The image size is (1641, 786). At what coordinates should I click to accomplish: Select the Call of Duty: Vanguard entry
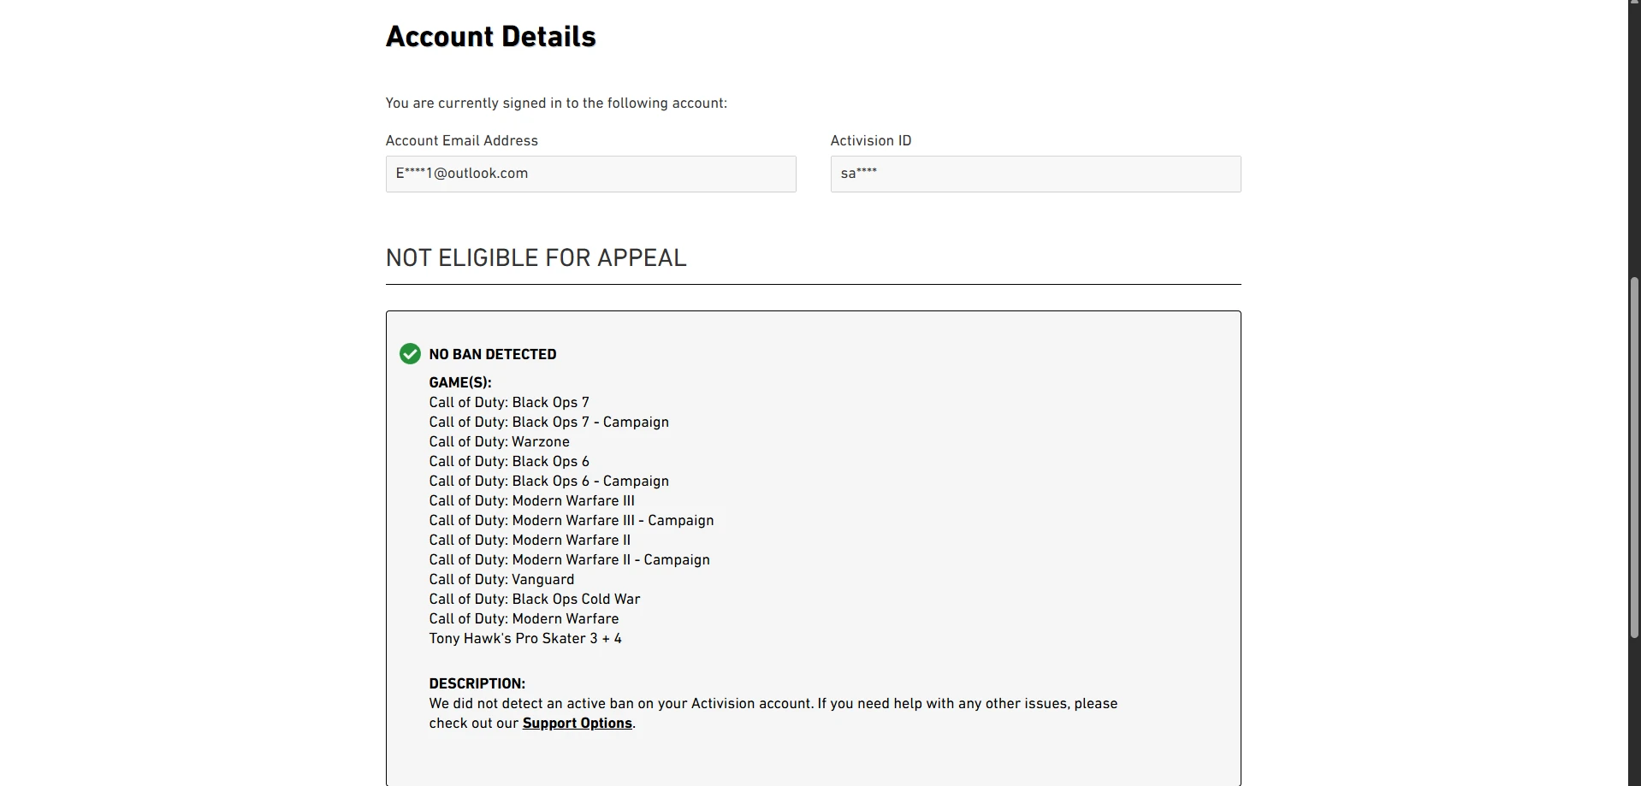point(501,579)
